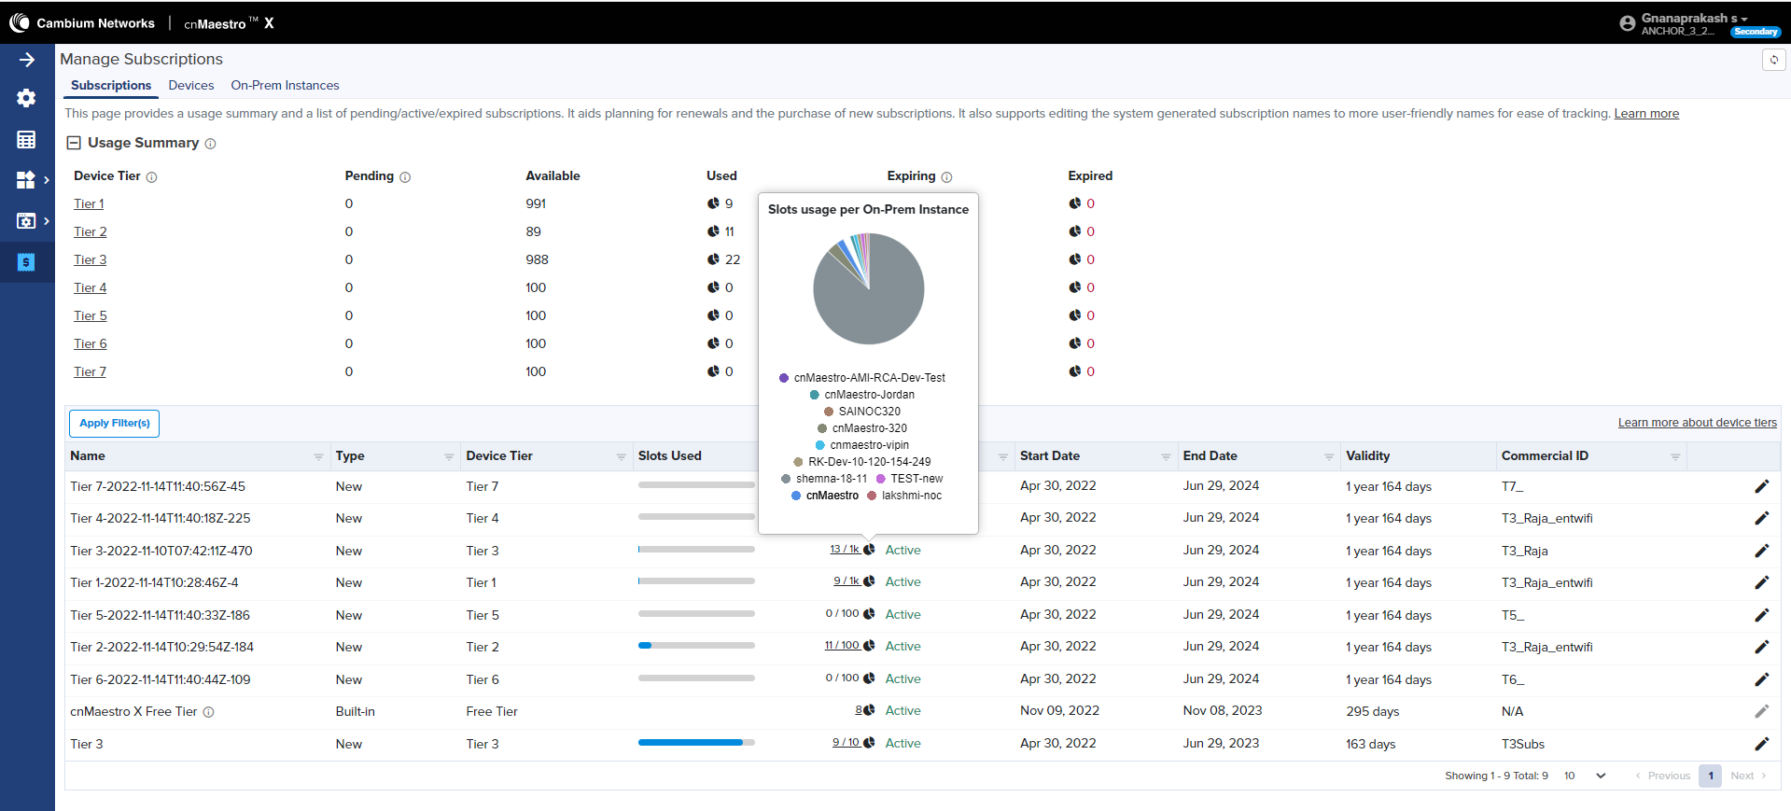This screenshot has height=811, width=1791.
Task: Open the services calendar-gear sidebar icon
Action: coord(26,221)
